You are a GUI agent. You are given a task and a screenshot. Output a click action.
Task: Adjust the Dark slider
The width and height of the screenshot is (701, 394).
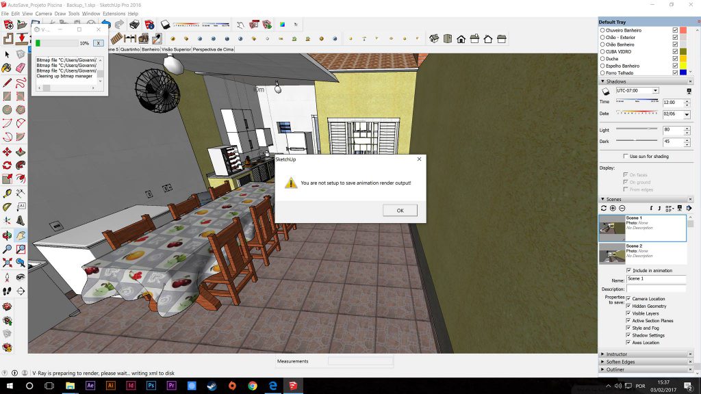(x=636, y=140)
